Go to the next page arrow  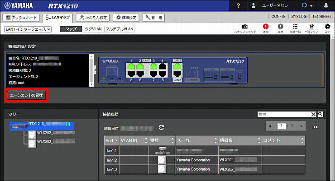pyautogui.click(x=301, y=126)
